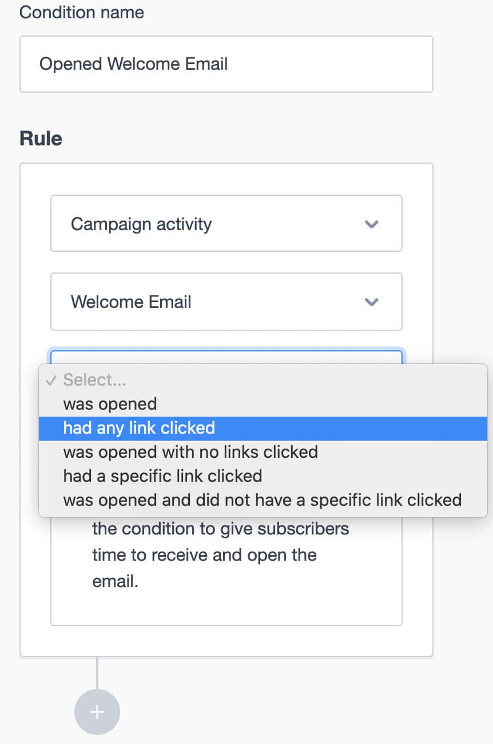The height and width of the screenshot is (744, 493).
Task: Open the Welcome Email campaign dropdown
Action: point(226,302)
